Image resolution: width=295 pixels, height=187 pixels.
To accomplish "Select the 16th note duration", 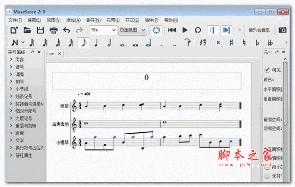I will (x=58, y=43).
